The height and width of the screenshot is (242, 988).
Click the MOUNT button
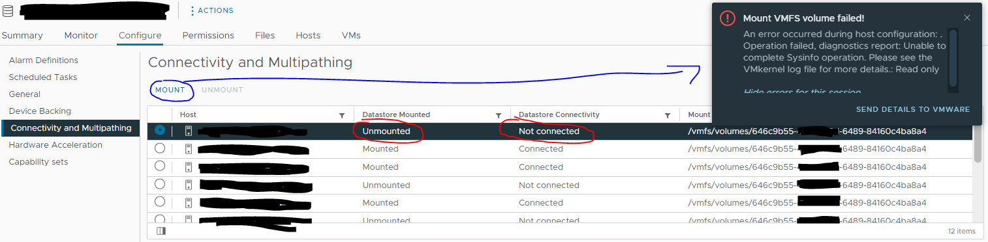click(x=170, y=90)
